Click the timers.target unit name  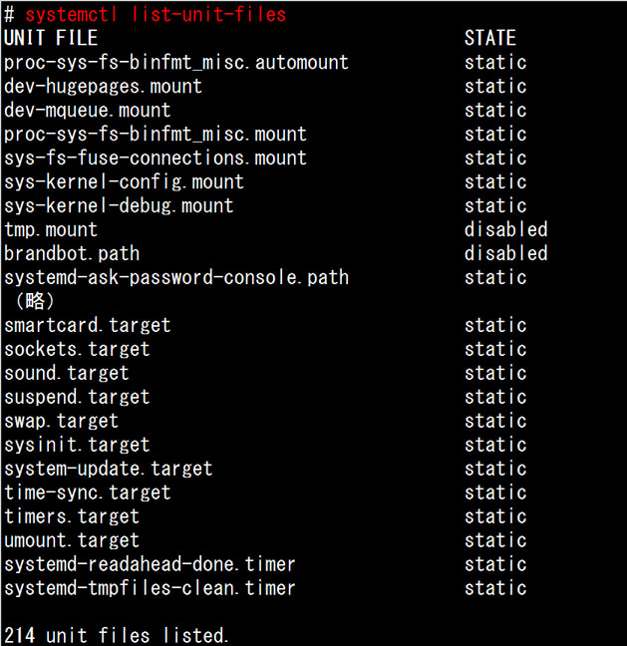pyautogui.click(x=72, y=516)
